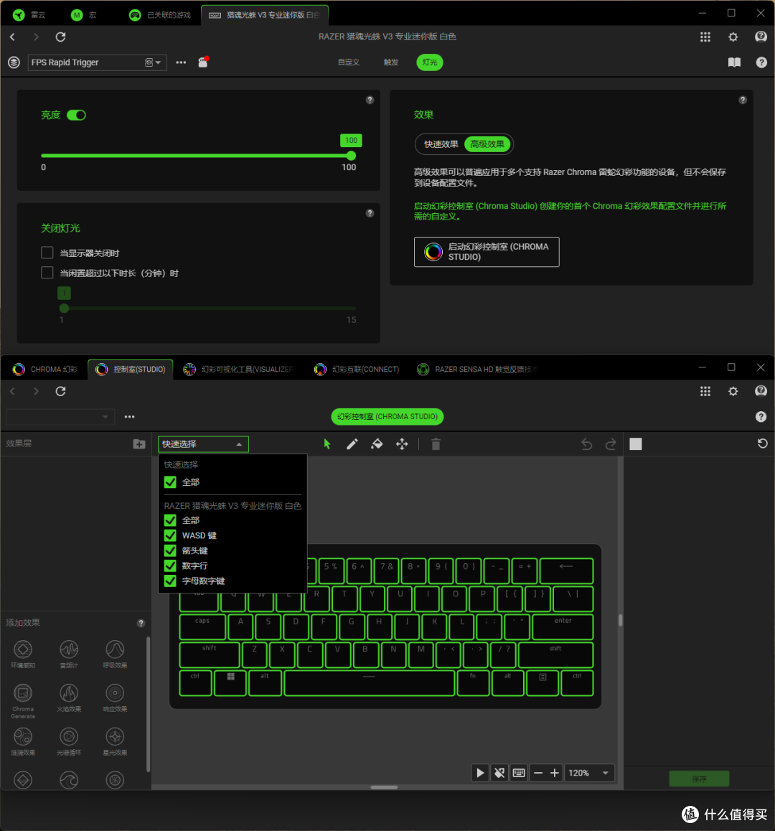
Task: Launch 启动幻彩控制室 (CHROMA STUDIO) button
Action: pos(487,252)
